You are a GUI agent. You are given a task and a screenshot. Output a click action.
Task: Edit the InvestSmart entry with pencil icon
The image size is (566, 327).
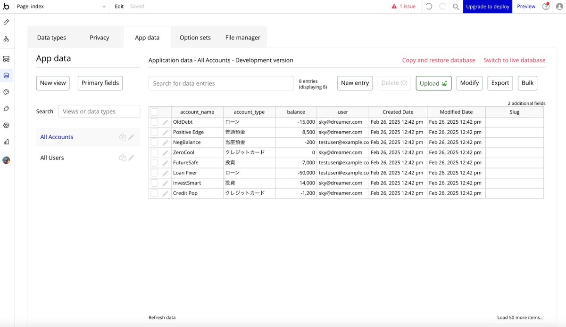click(165, 183)
